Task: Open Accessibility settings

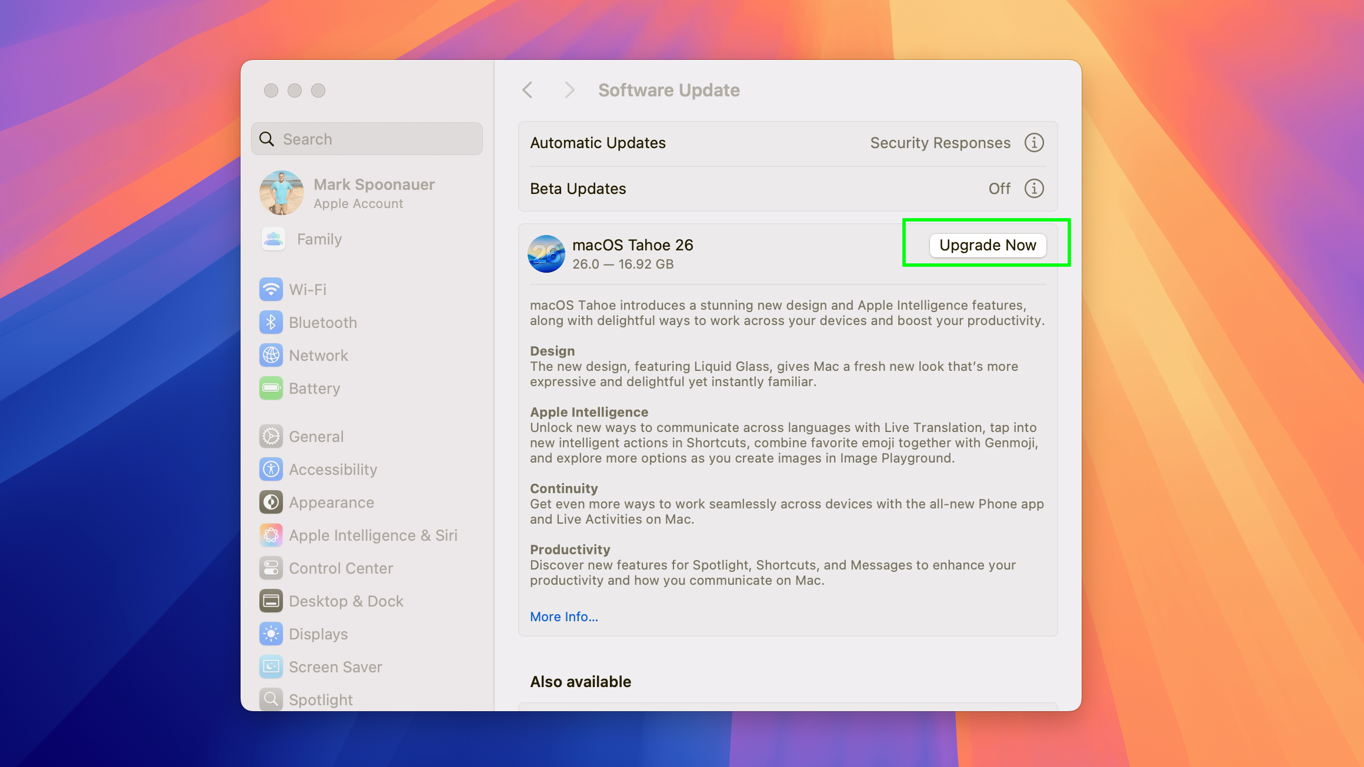Action: pyautogui.click(x=333, y=469)
